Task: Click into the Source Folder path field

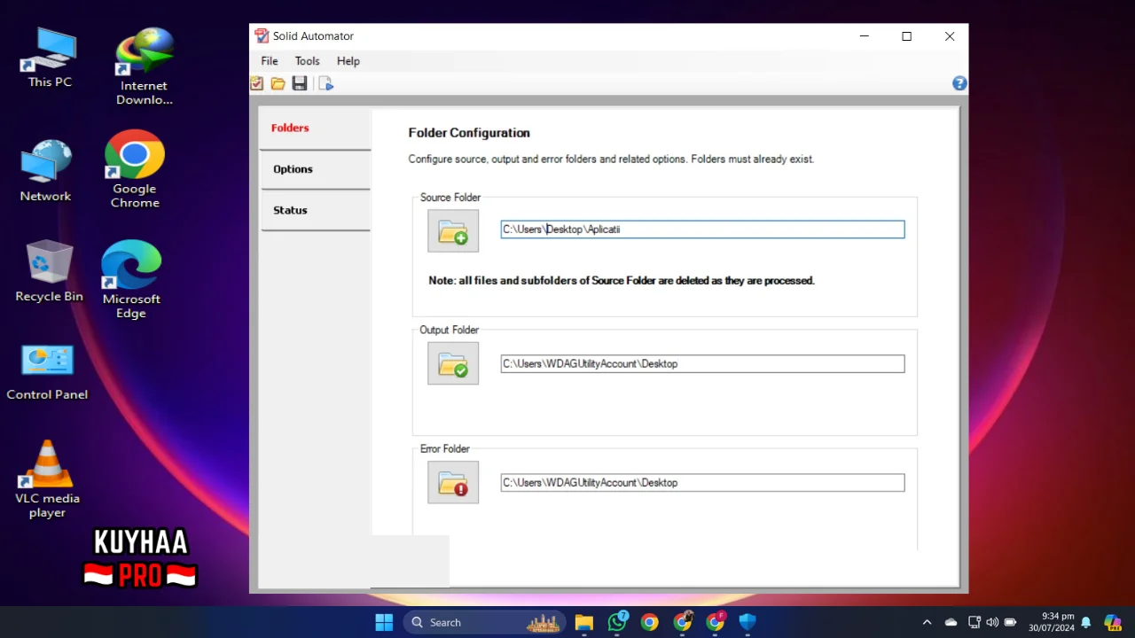Action: (x=702, y=230)
